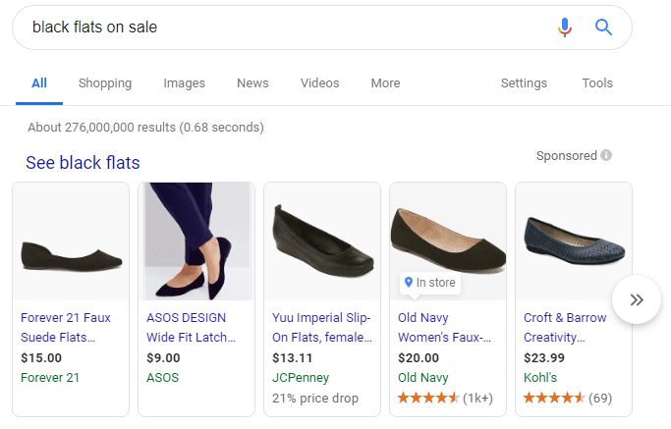Click the $15.00 price
The width and height of the screenshot is (671, 429).
click(x=41, y=357)
